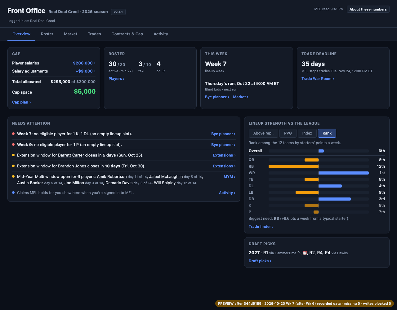Click the Barrett Carter player name
The image size is (397, 310).
(71, 155)
